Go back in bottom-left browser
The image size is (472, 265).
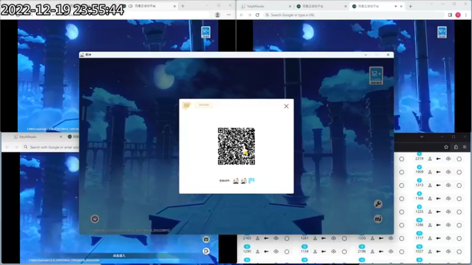click(7, 147)
